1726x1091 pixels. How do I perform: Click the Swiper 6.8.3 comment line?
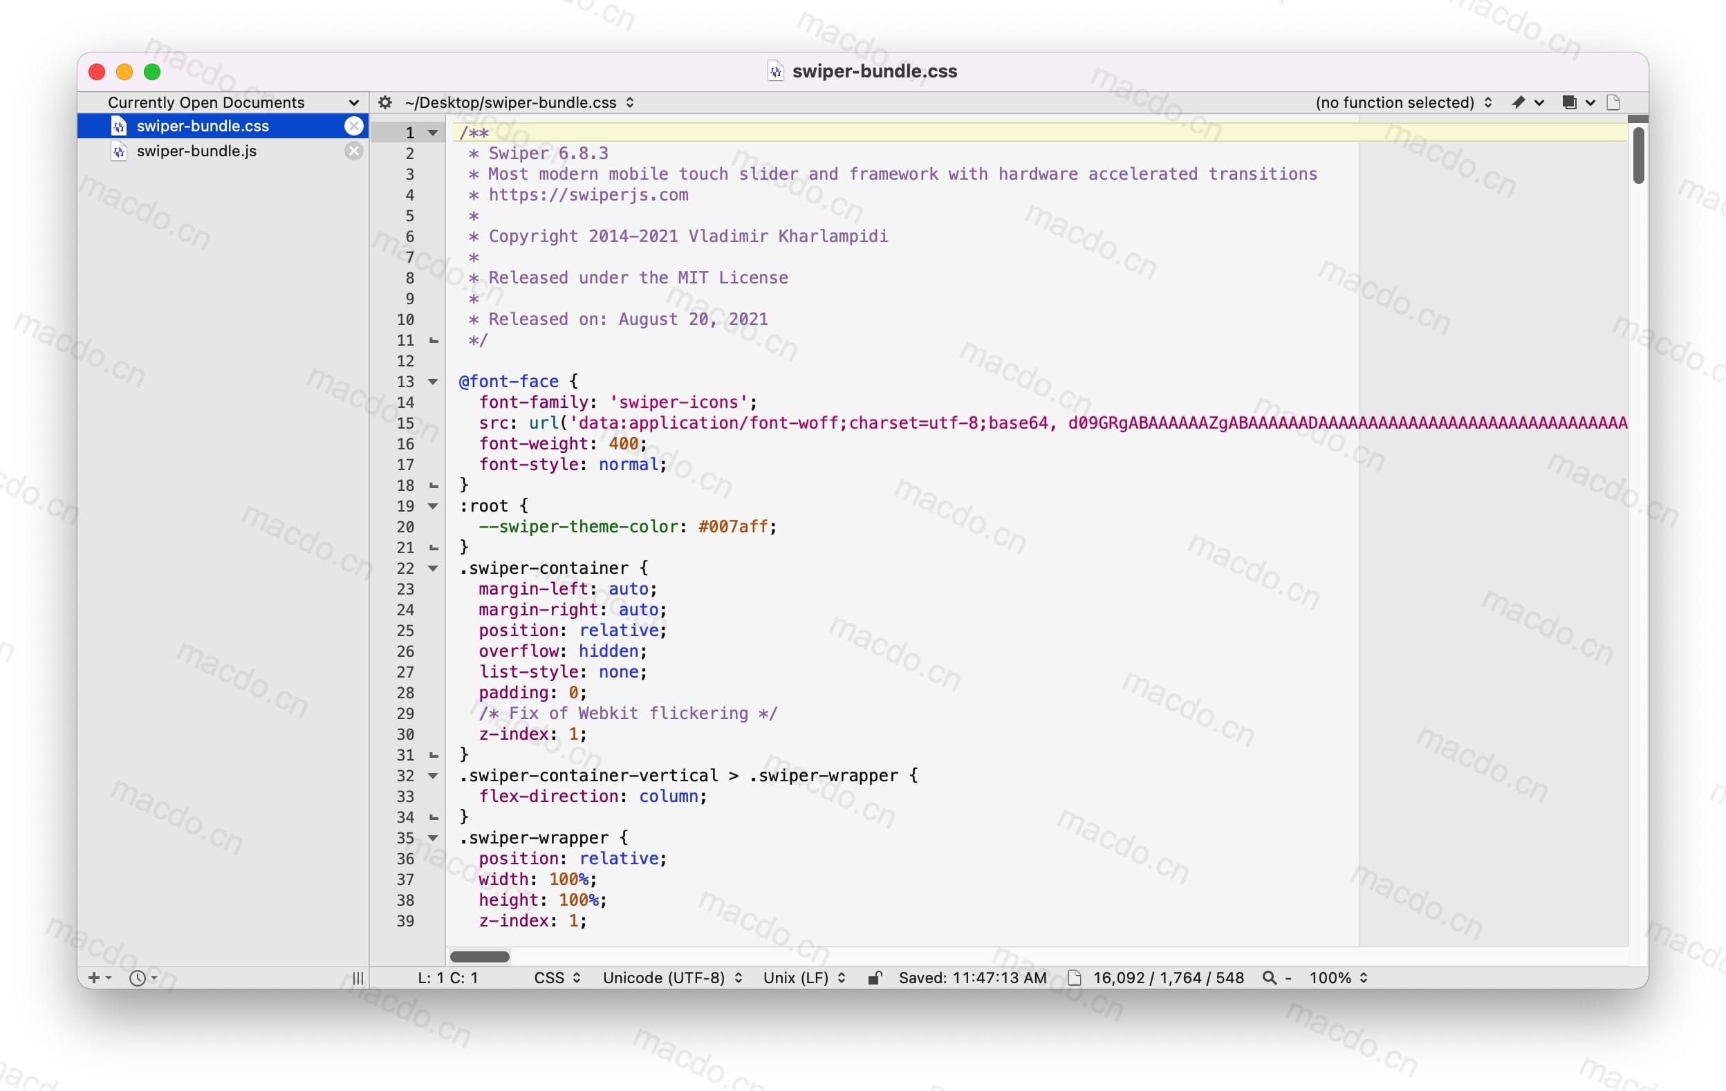point(538,153)
